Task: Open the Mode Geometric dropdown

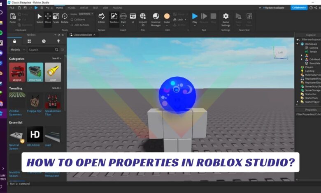Action: tap(86, 14)
